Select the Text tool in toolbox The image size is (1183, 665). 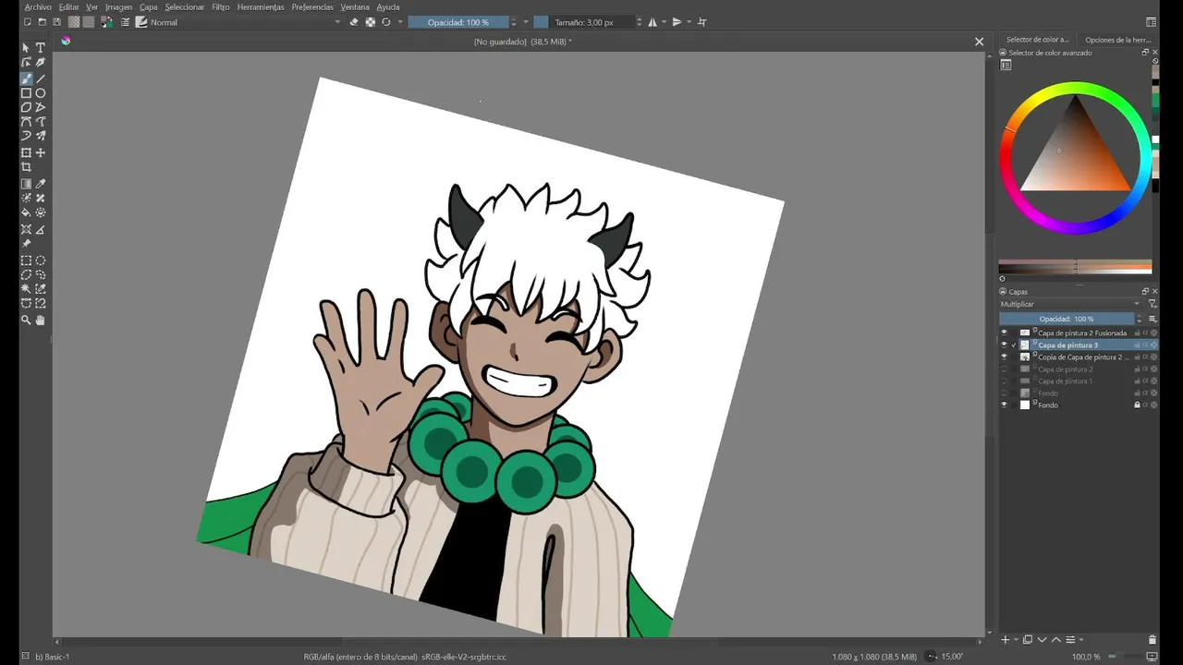[41, 47]
